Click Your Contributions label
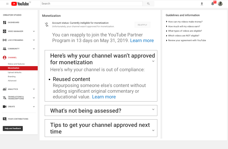The image size is (228, 149). tap(18, 119)
